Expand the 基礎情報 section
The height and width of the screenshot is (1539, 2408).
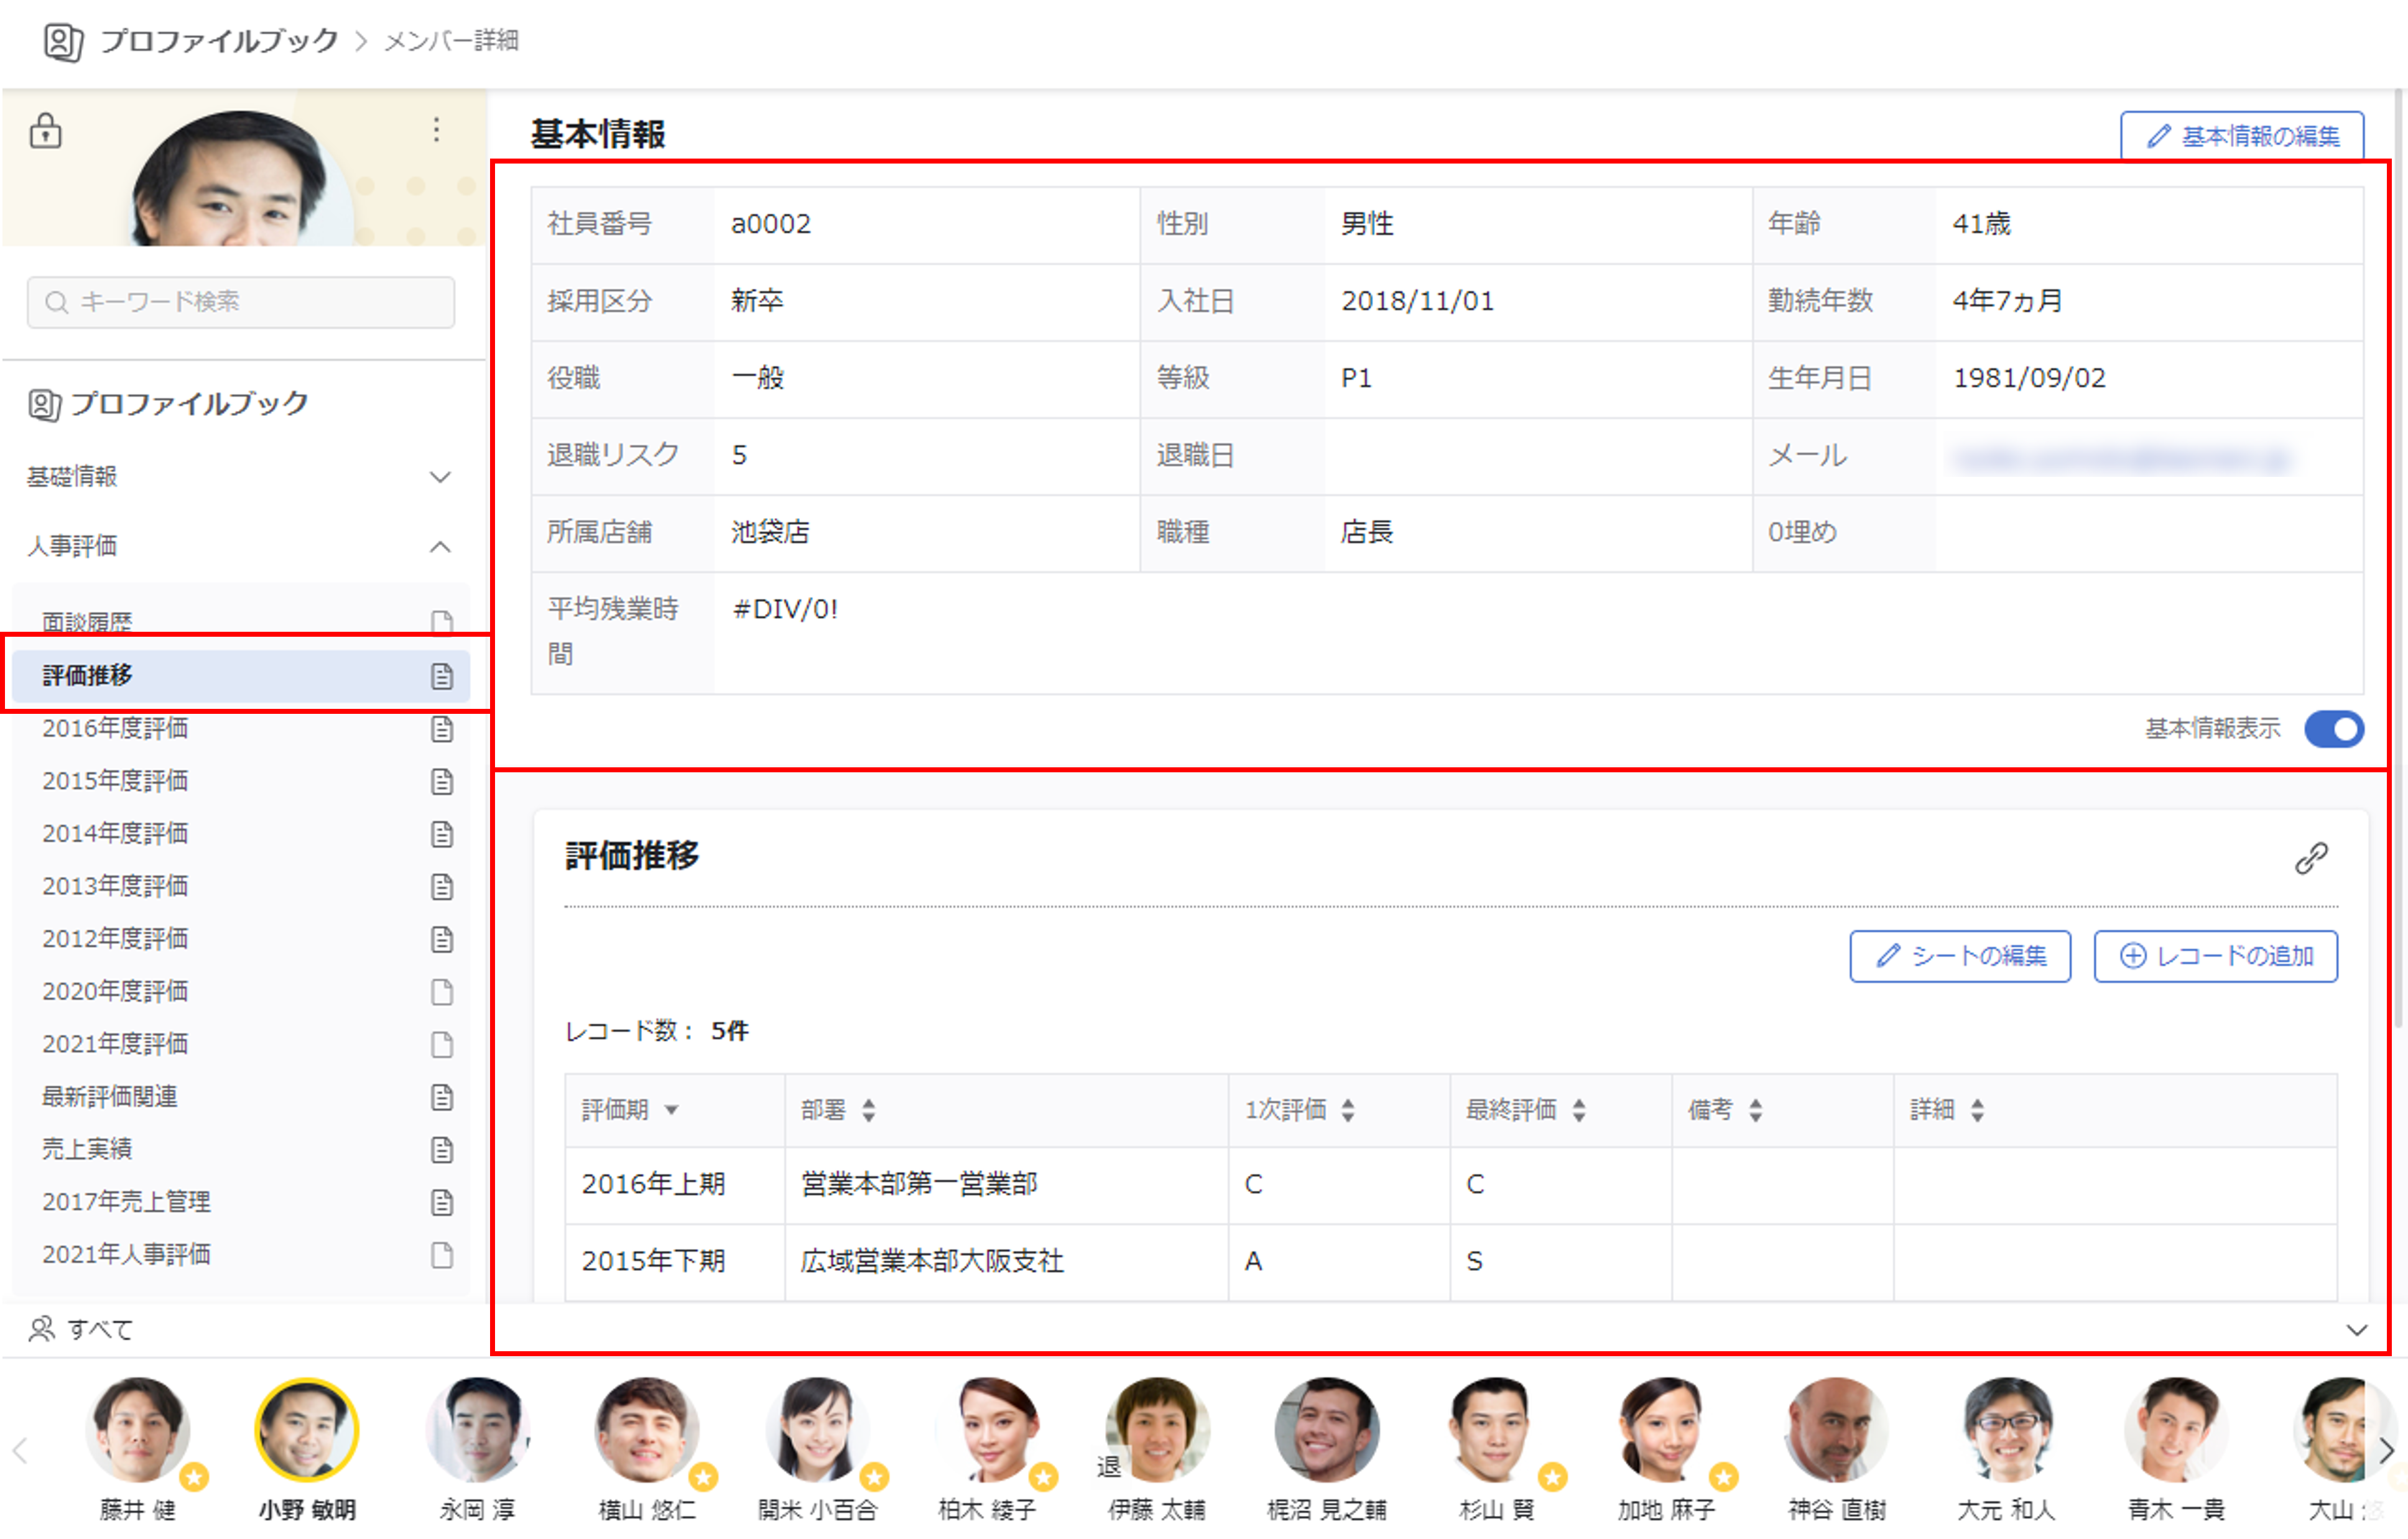(440, 477)
